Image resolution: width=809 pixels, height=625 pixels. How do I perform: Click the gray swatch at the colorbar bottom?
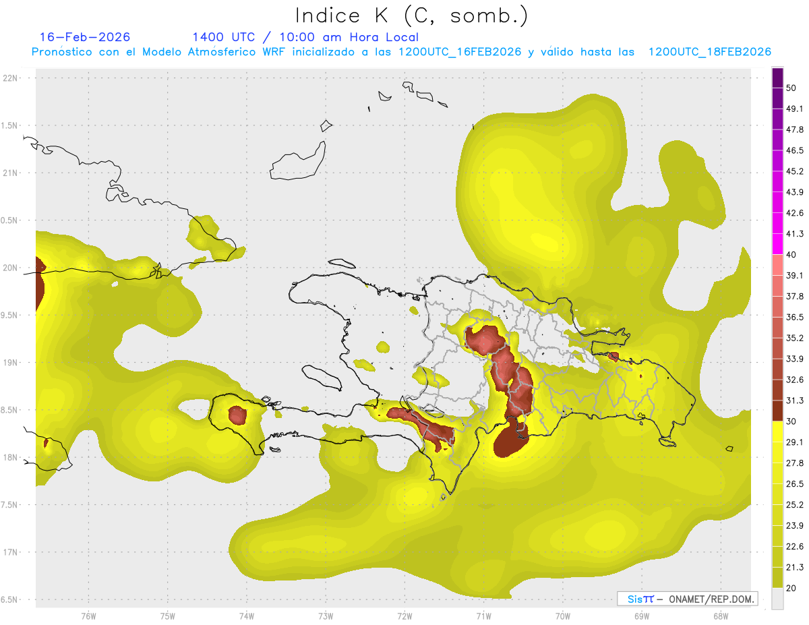coord(777,598)
